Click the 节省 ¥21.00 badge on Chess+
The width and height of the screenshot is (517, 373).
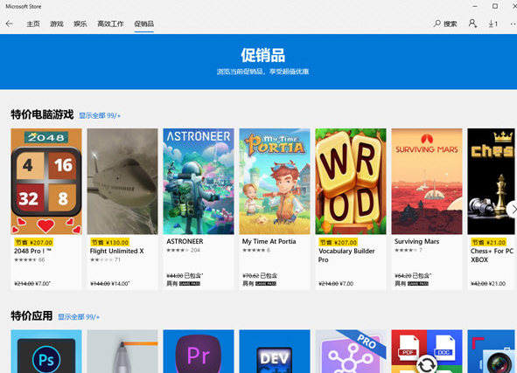tap(488, 242)
